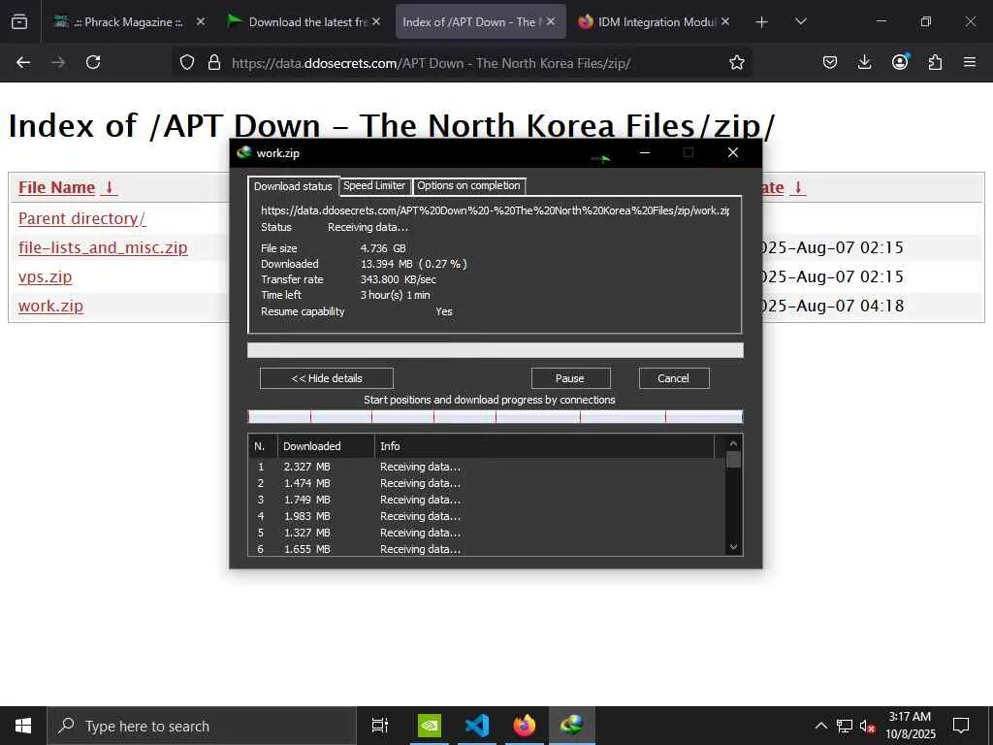Save page to Pocket icon
The width and height of the screenshot is (993, 745).
830,62
